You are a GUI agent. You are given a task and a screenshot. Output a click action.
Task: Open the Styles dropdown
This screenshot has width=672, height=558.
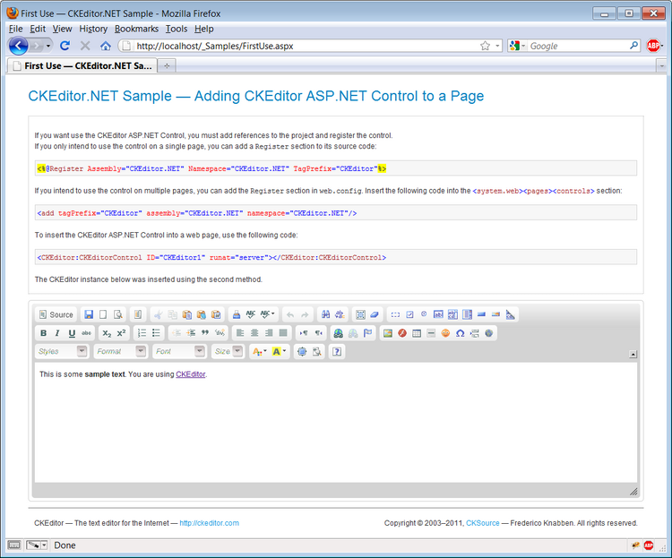point(61,351)
